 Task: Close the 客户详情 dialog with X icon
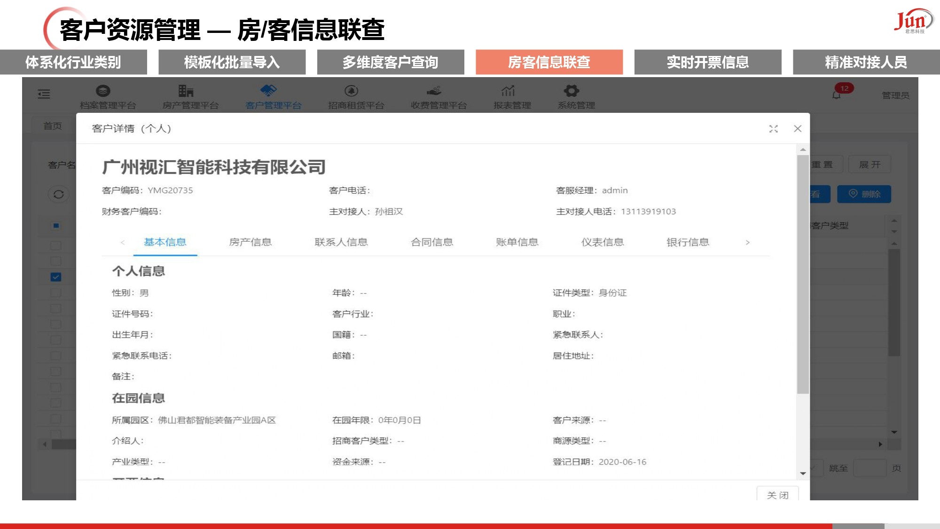click(x=798, y=129)
